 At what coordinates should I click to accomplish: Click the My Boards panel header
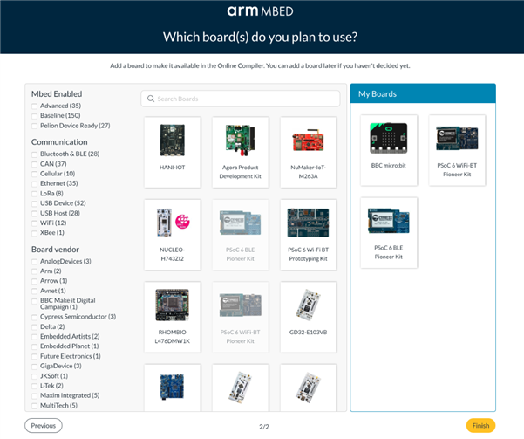[x=423, y=93]
